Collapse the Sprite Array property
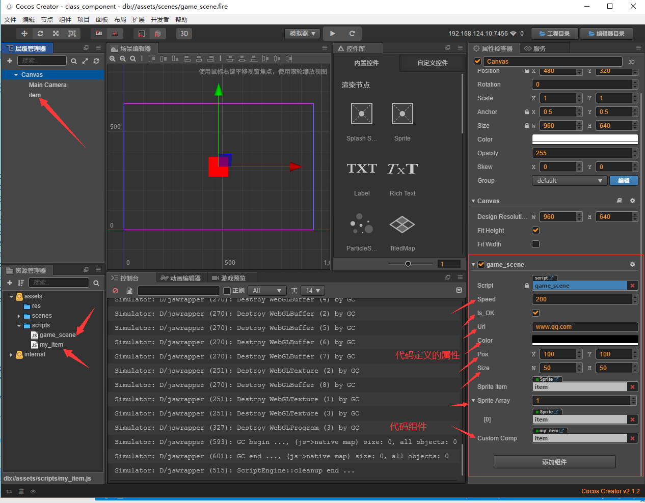Viewport: 645px width, 503px height. click(x=473, y=401)
